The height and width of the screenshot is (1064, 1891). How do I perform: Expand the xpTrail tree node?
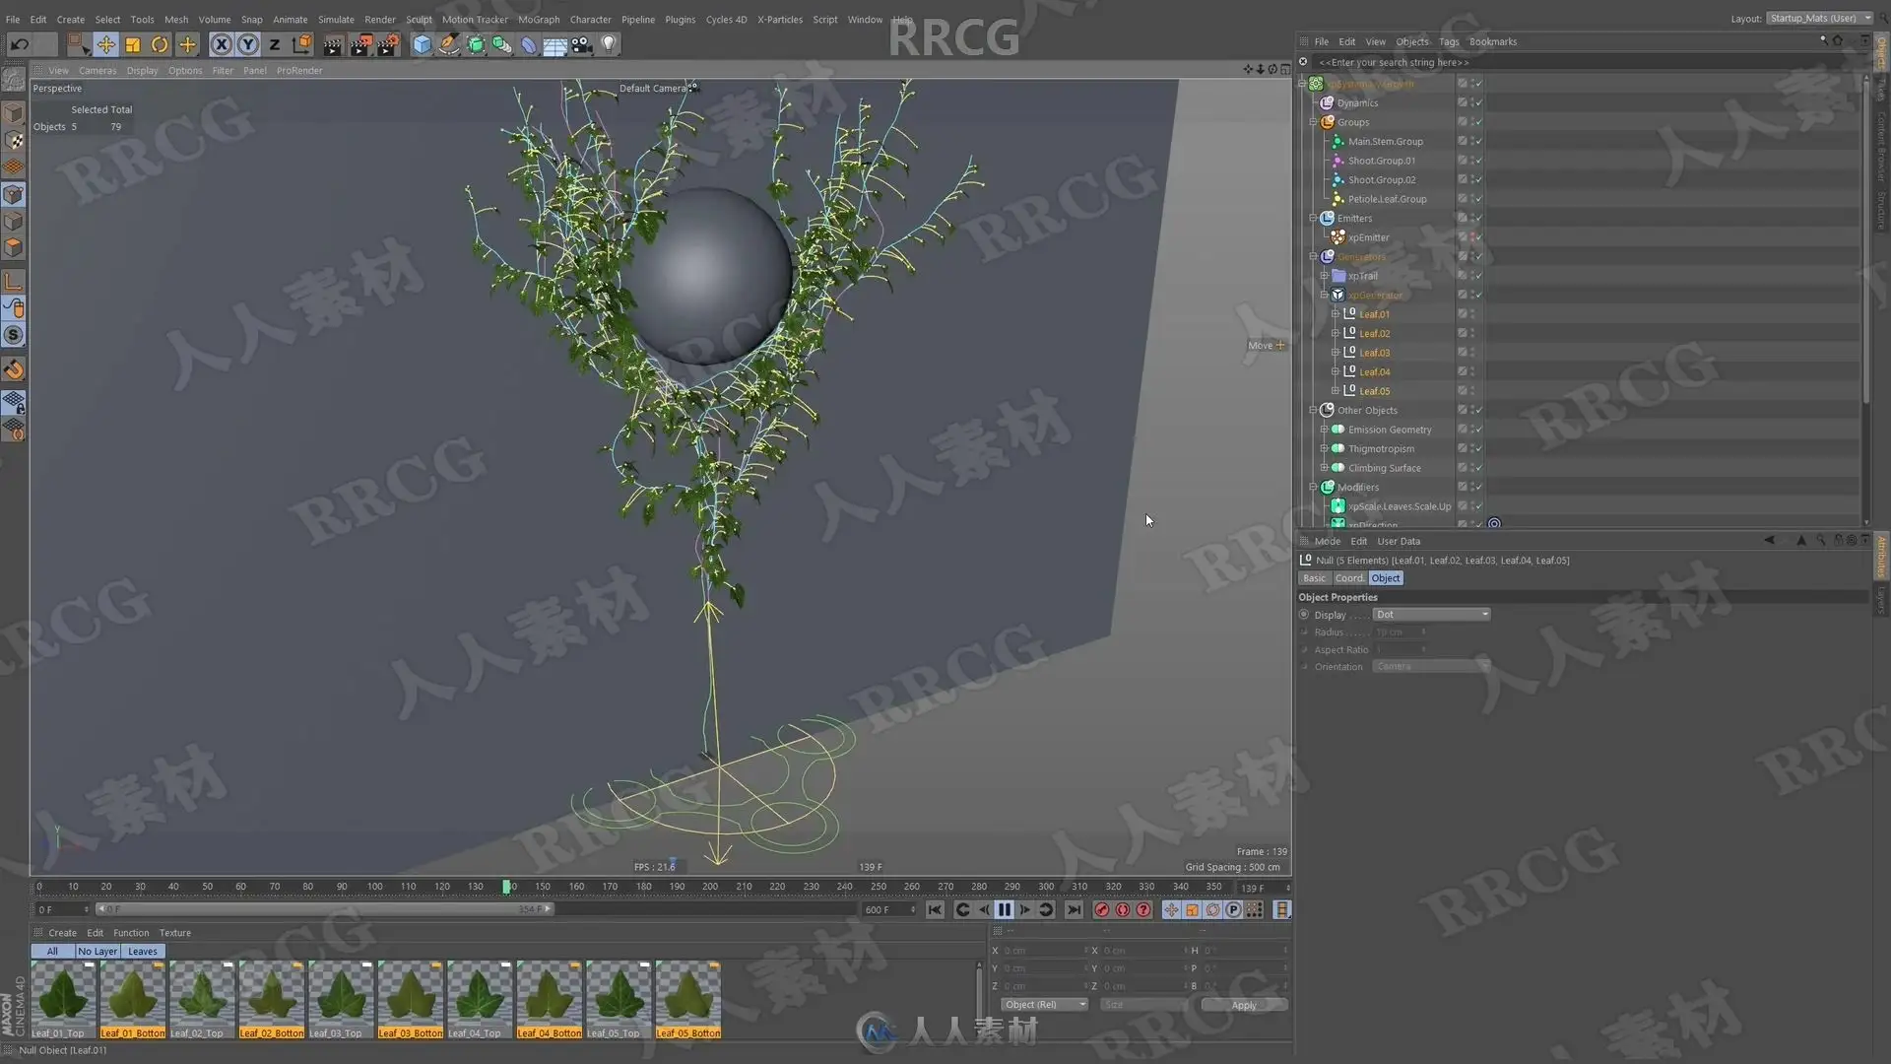pos(1325,276)
